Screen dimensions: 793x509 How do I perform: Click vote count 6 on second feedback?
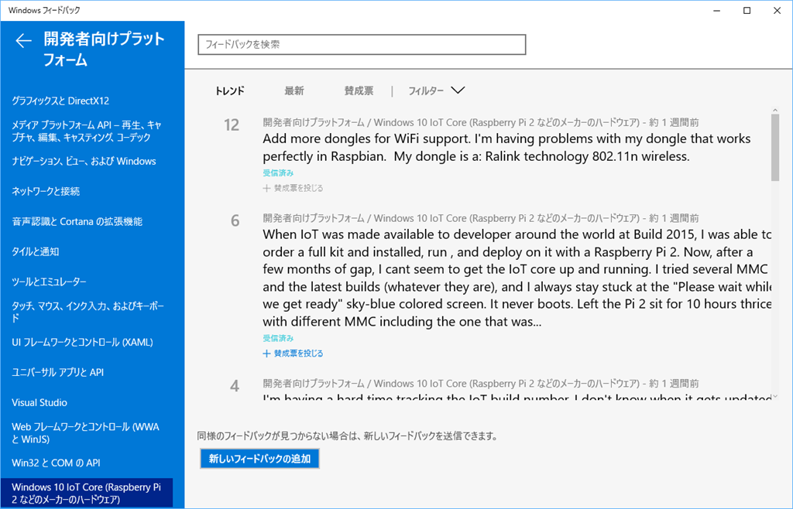pyautogui.click(x=235, y=220)
